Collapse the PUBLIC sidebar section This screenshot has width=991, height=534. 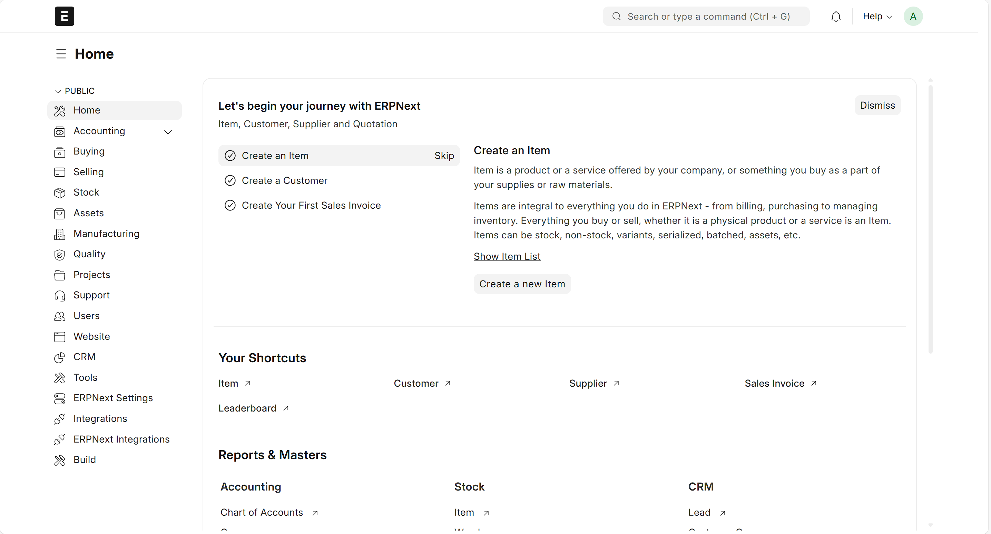tap(58, 91)
